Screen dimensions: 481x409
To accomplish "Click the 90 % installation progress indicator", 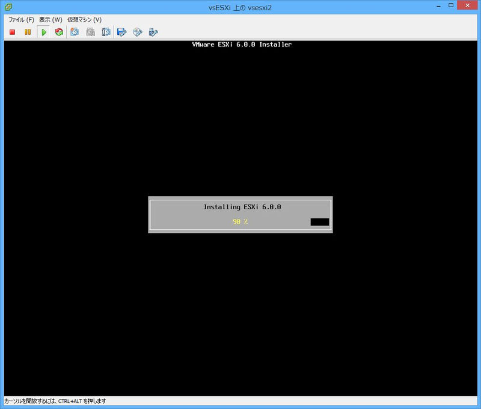I will click(x=240, y=221).
